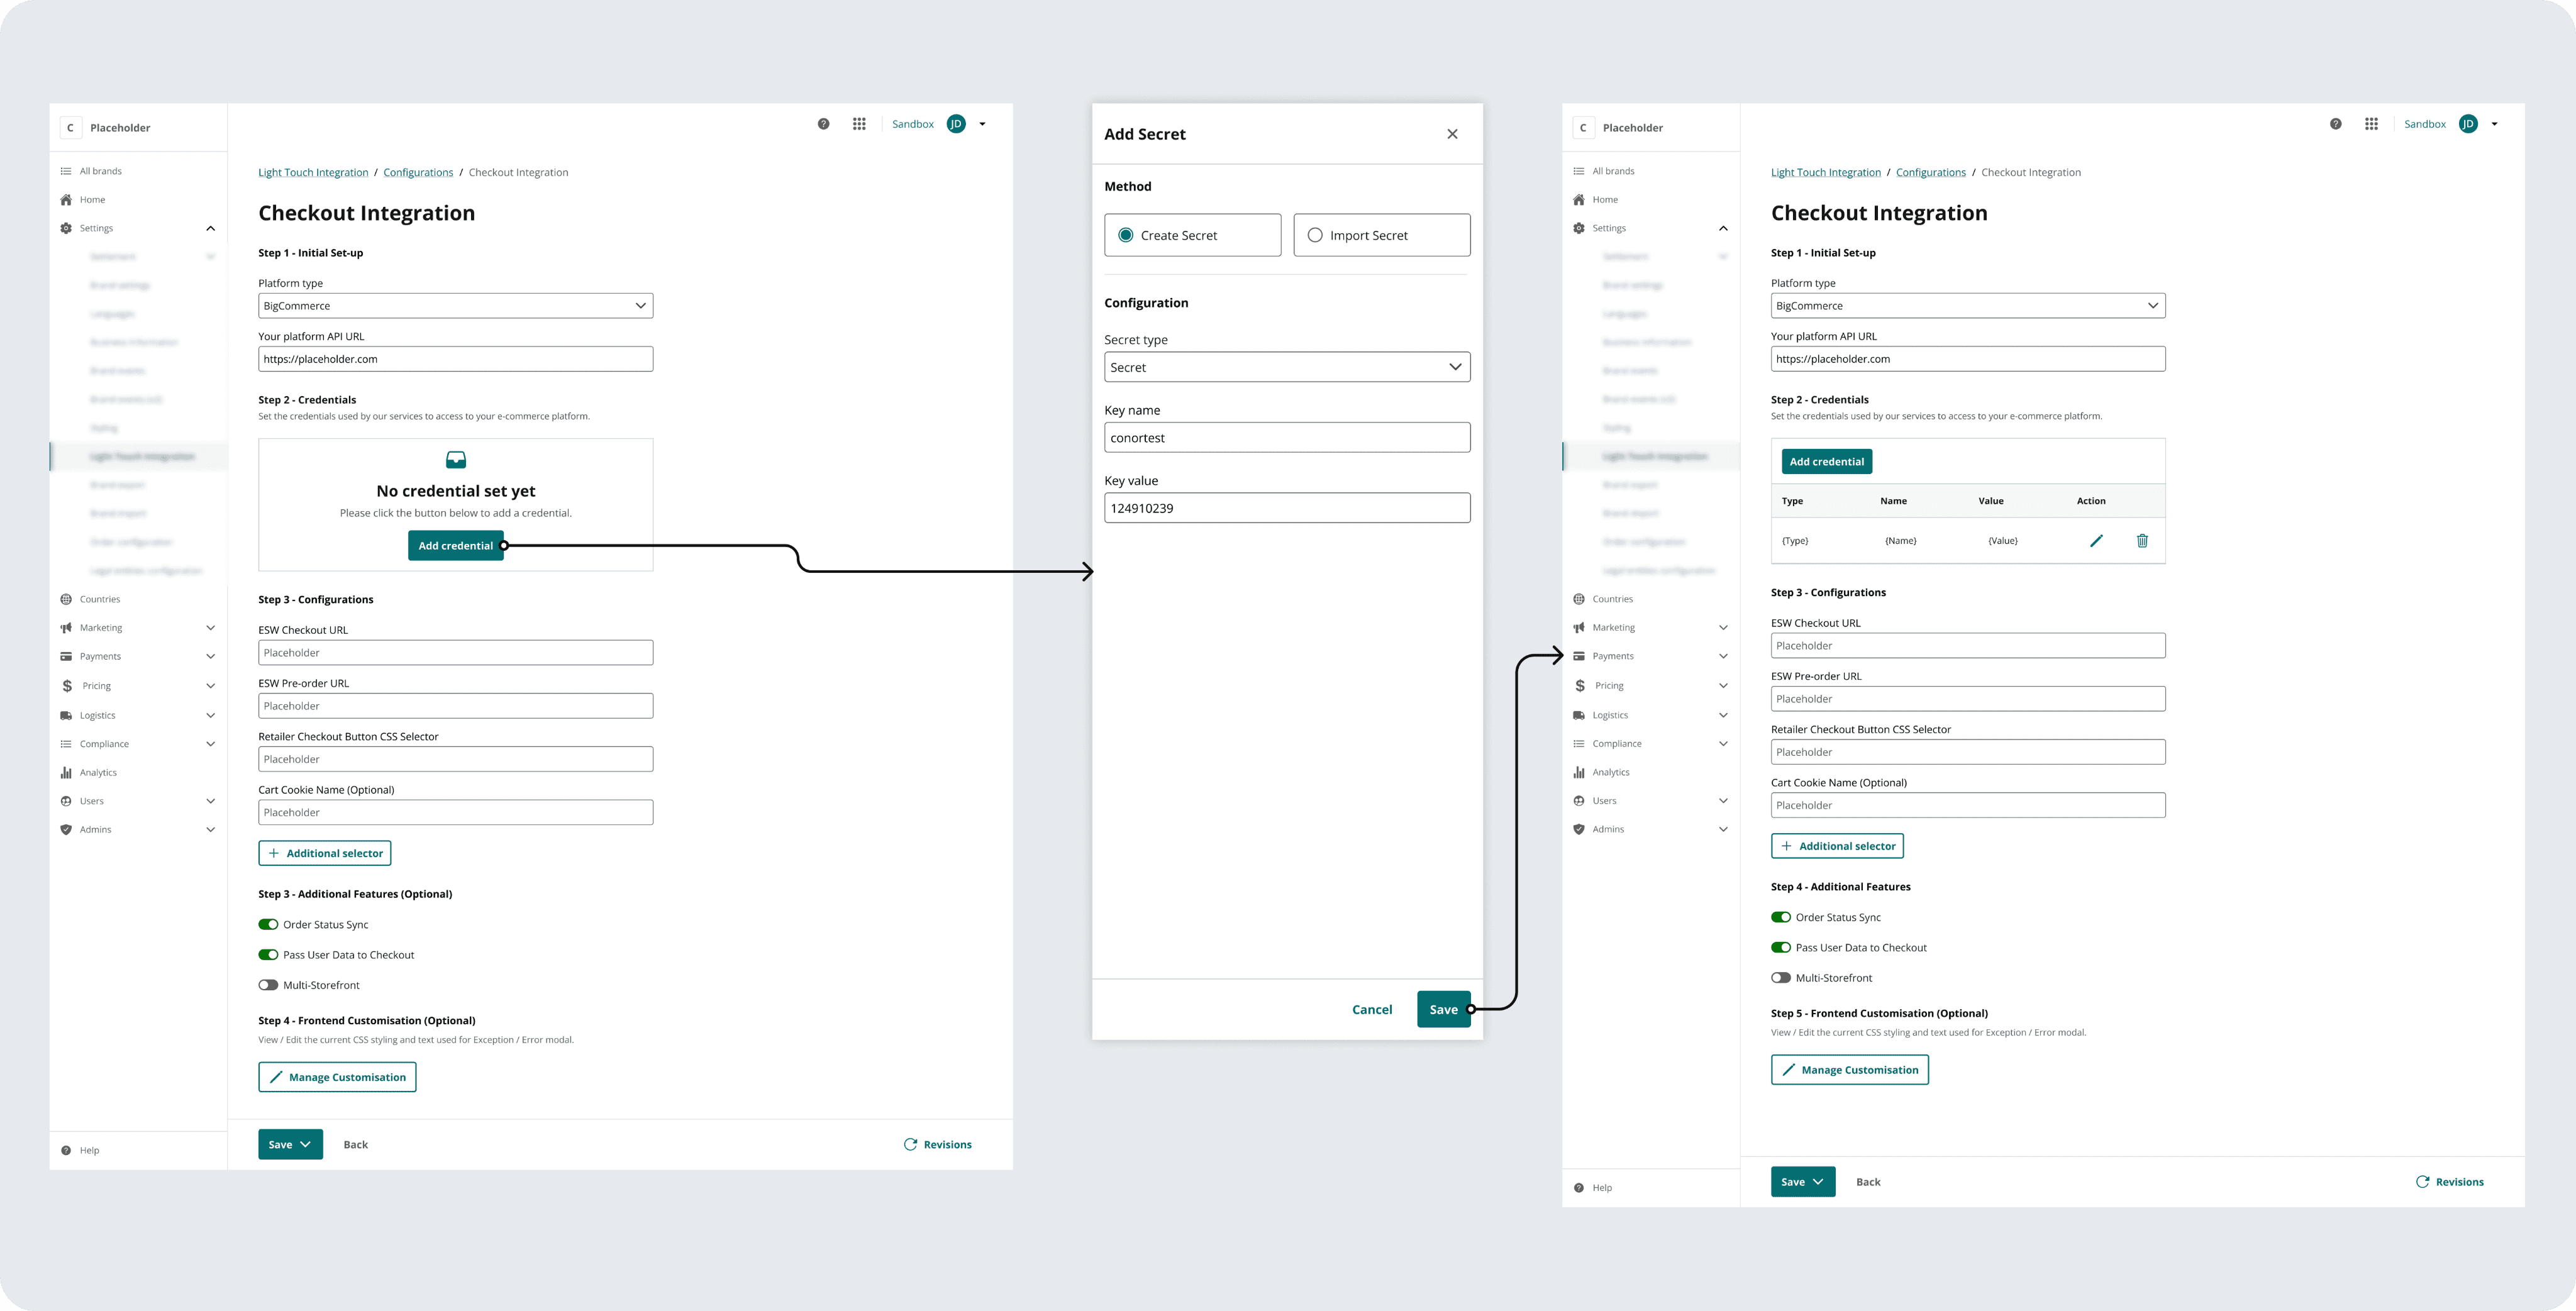Image resolution: width=2576 pixels, height=1311 pixels.
Task: Click Analytics chart icon in right screen sidebar
Action: pos(1578,772)
